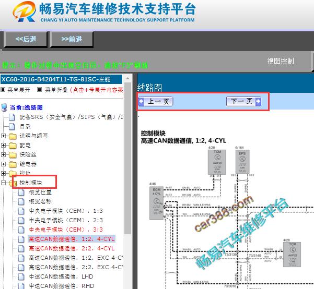Click the 线路图 heading
The height and width of the screenshot is (289, 314).
click(x=150, y=88)
